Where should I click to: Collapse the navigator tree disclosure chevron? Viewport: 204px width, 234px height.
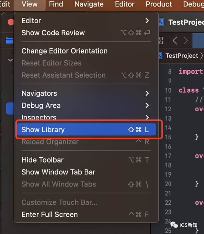[x=10, y=60]
